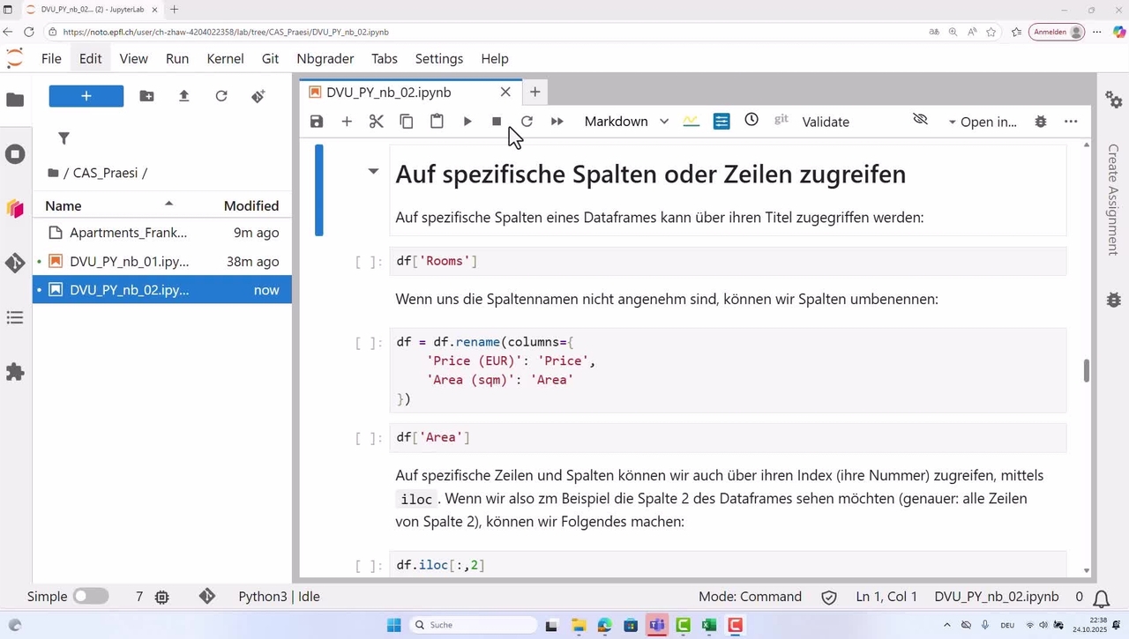Image resolution: width=1129 pixels, height=639 pixels.
Task: Cut the selected cell with scissors icon
Action: pyautogui.click(x=377, y=122)
